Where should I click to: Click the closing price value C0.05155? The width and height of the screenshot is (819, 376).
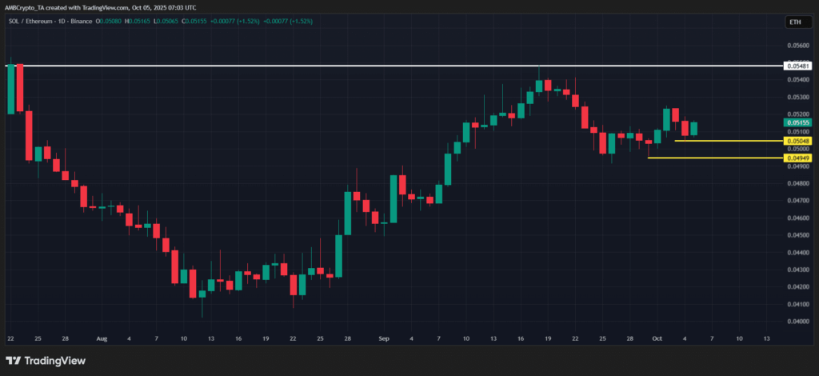[216, 20]
